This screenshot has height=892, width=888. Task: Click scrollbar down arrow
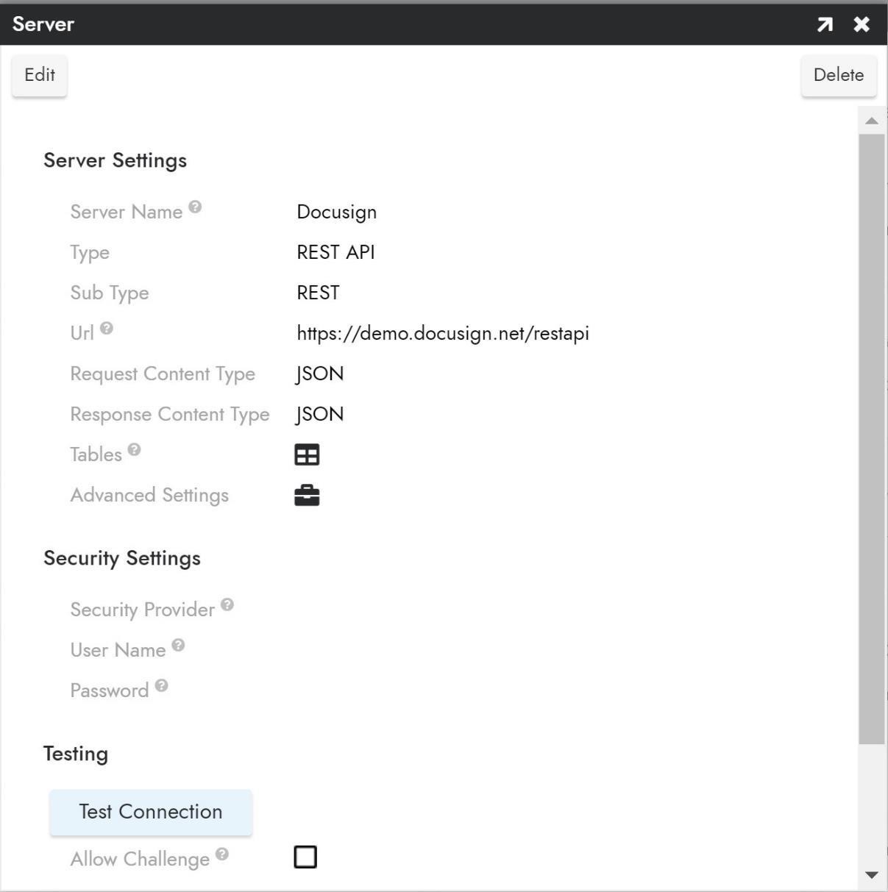(x=872, y=874)
